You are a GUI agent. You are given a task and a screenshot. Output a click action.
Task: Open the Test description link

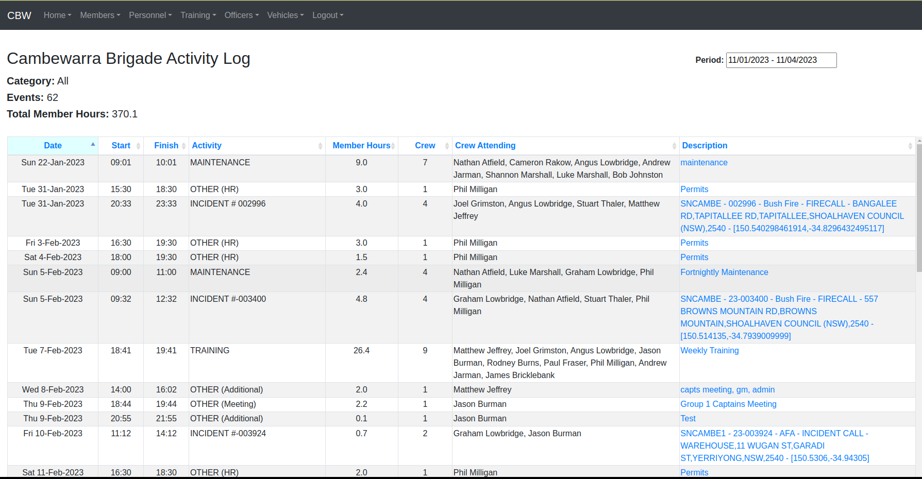688,419
